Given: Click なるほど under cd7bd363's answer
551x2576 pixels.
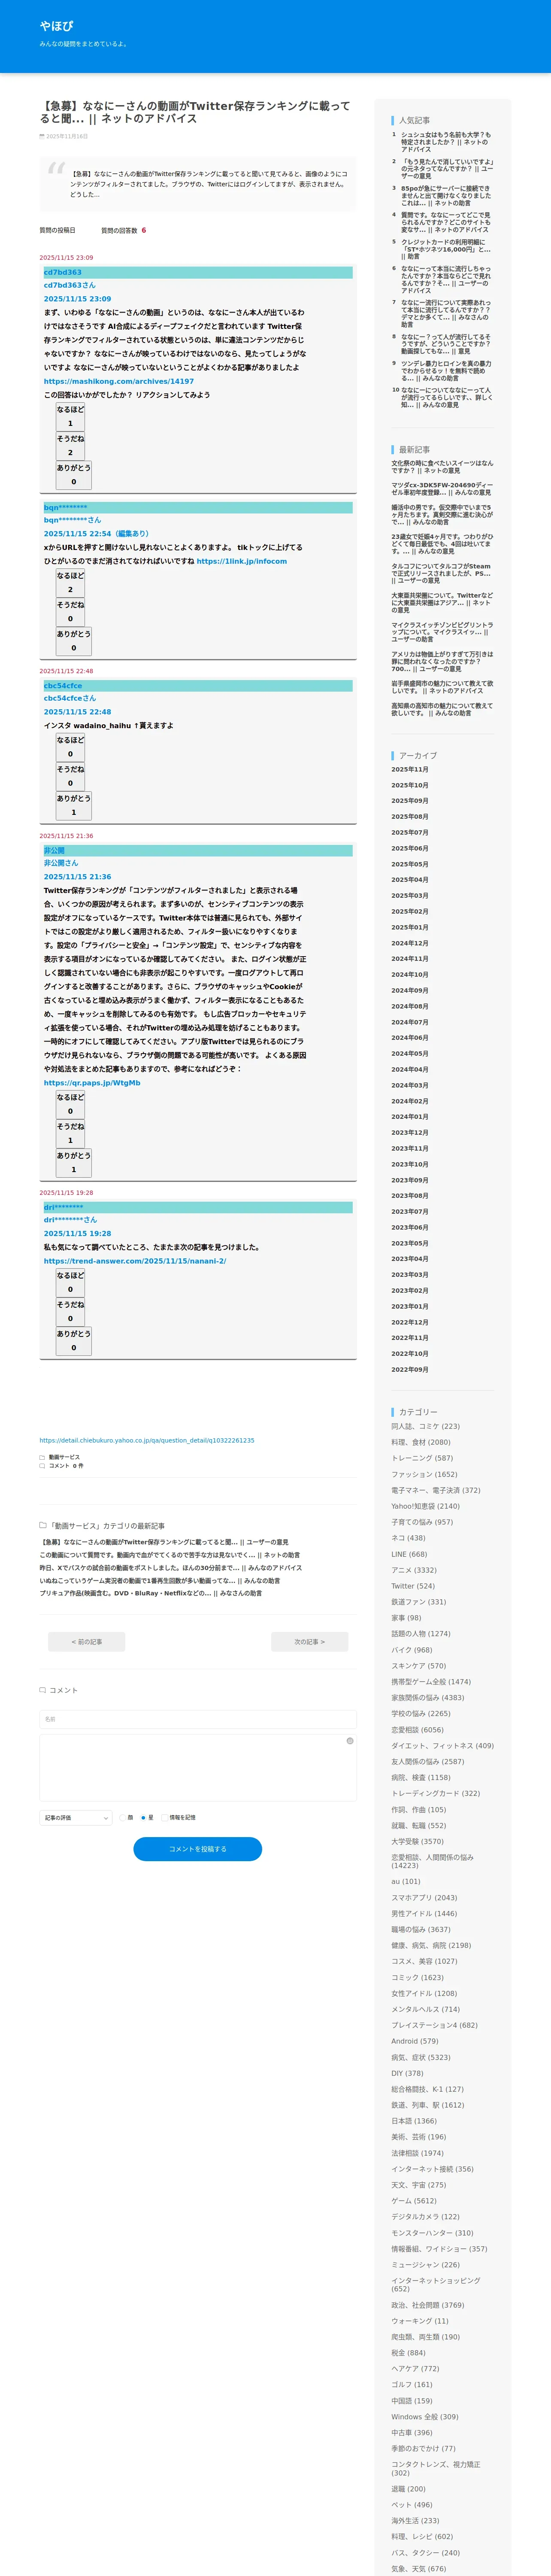Looking at the screenshot, I should tap(70, 417).
